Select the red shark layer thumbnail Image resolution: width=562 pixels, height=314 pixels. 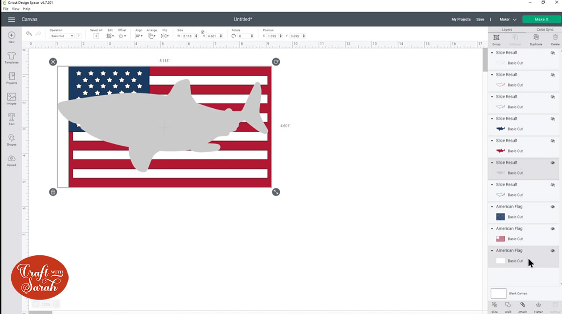pos(500,151)
